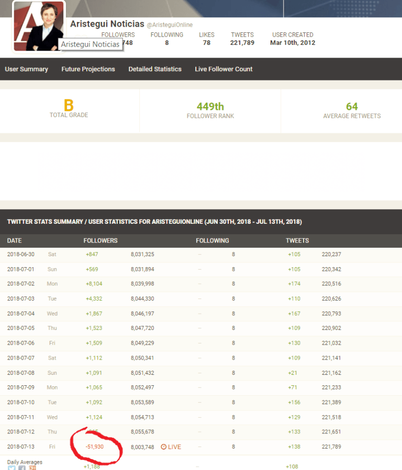Screen dimensions: 402x470
Task: Click the Google Plus share icon
Action: coord(32,468)
